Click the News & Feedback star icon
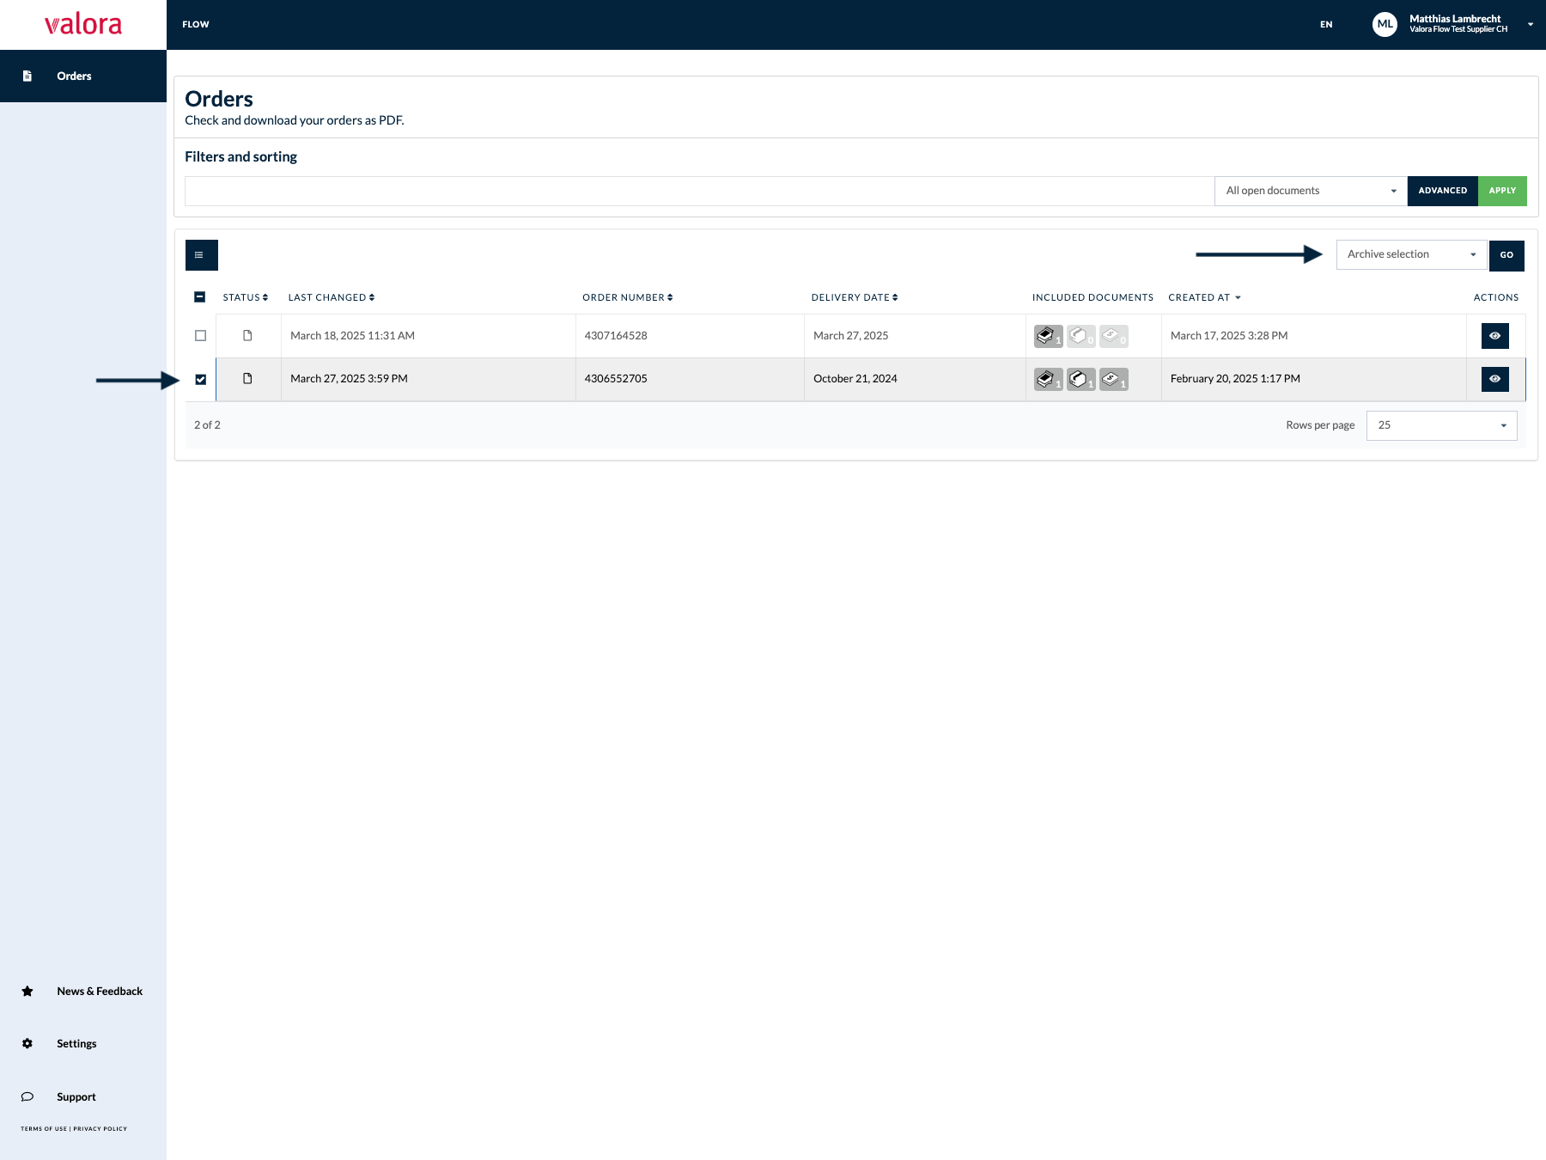The width and height of the screenshot is (1546, 1160). click(27, 991)
